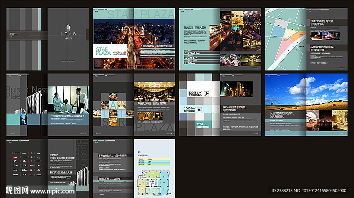Click the white STAR PLAZA title box
This screenshot has height=198, width=354.
click(x=110, y=51)
